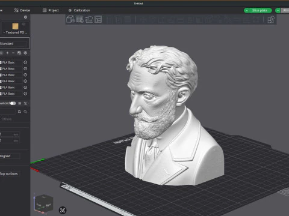The width and height of the screenshot is (289, 216).
Task: Click the Add plate grid icon
Action: pyautogui.click(x=79, y=19)
